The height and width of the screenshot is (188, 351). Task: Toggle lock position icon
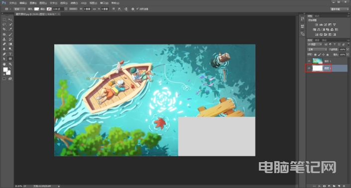pos(324,55)
